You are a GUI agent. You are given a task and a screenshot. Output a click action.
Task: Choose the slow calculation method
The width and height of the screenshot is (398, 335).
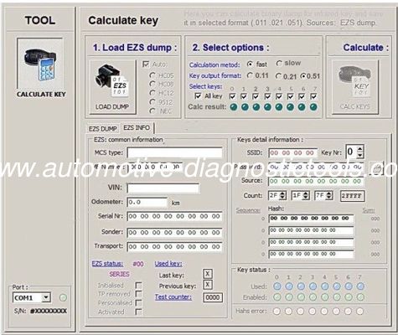(x=279, y=64)
